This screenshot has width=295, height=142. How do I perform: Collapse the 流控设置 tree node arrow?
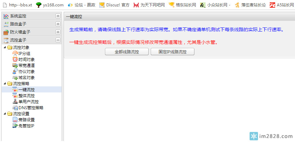[x=5, y=114]
